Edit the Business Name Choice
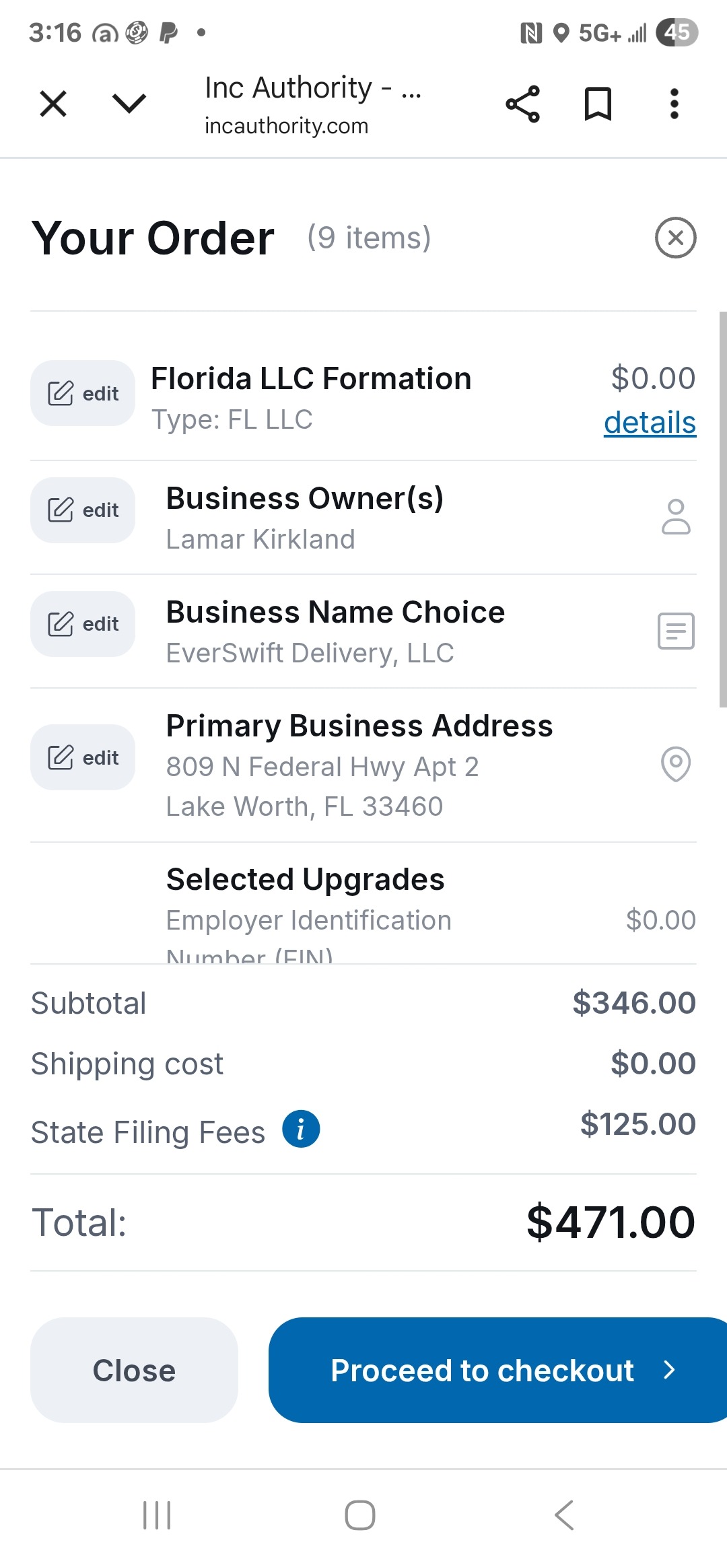The width and height of the screenshot is (727, 1559). (x=83, y=624)
